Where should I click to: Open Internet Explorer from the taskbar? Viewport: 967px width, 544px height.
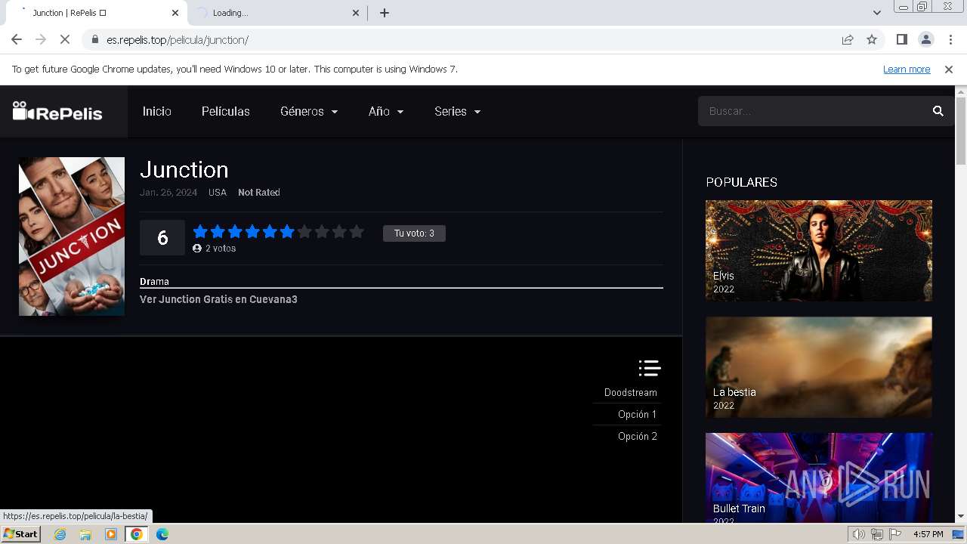coord(60,534)
